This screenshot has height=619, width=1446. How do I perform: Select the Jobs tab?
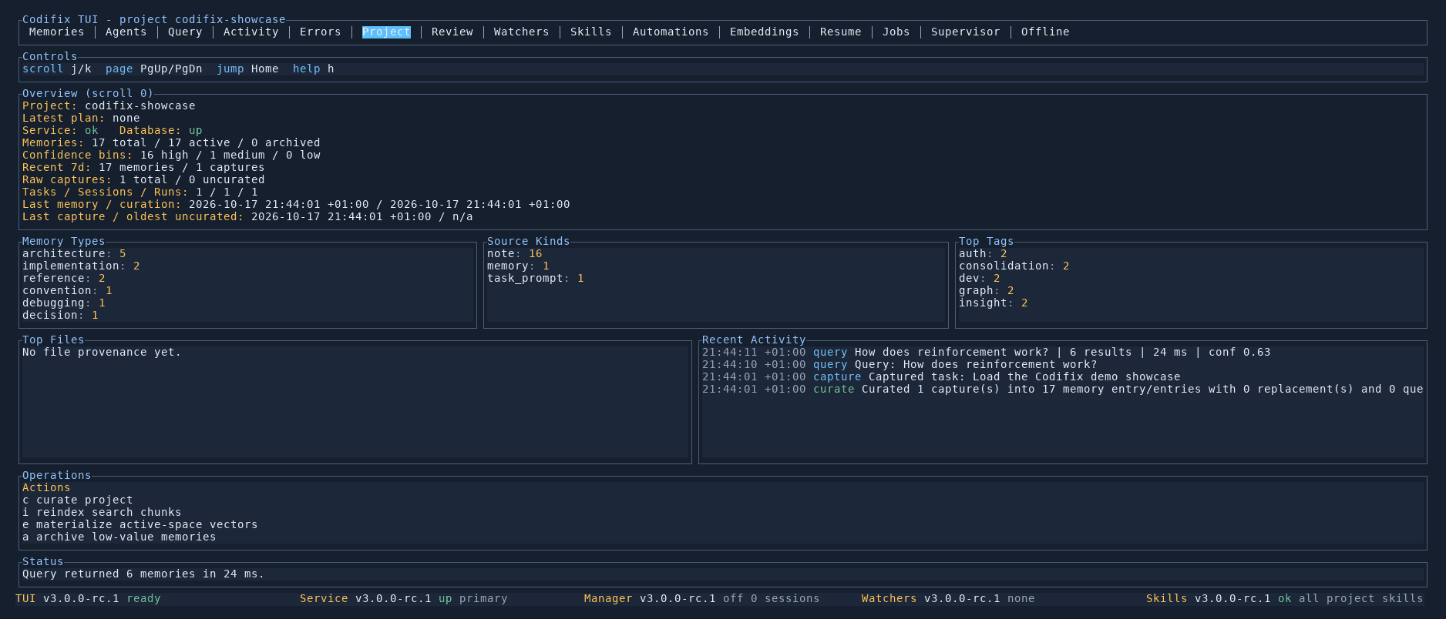(x=896, y=32)
